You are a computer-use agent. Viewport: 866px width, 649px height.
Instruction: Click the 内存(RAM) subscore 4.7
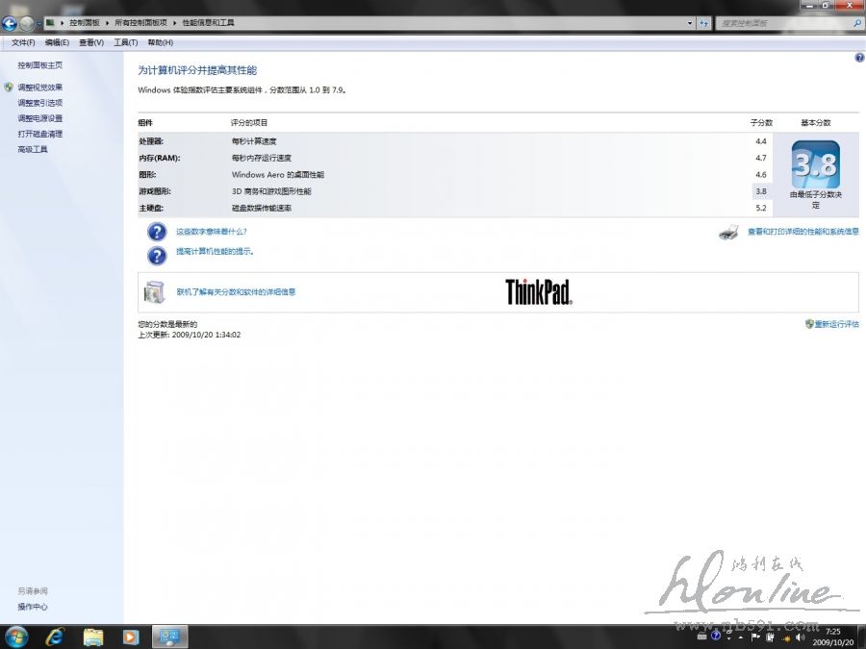pos(761,158)
